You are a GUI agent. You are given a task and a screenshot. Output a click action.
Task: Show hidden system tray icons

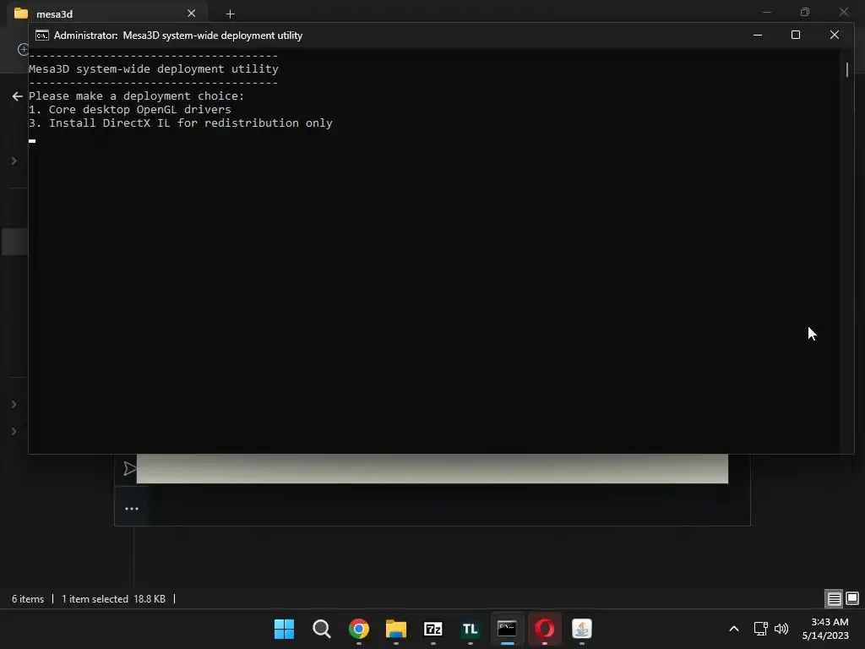[734, 629]
